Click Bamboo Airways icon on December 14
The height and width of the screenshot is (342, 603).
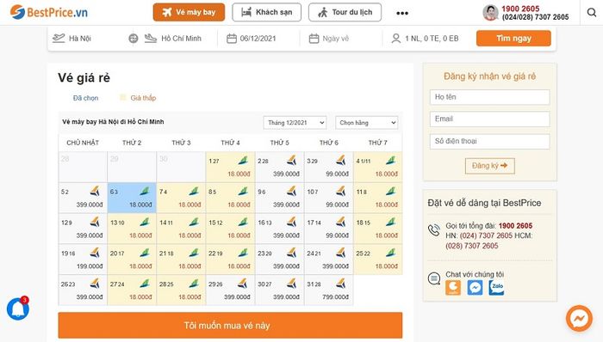(x=194, y=221)
